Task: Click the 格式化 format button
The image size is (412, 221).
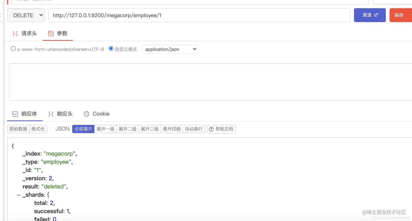Action: click(38, 129)
